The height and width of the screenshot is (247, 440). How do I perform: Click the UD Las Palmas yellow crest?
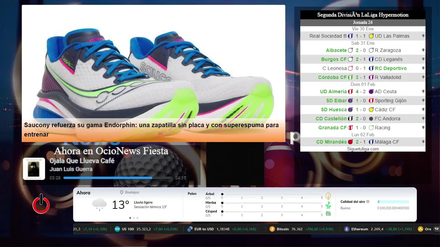371,36
